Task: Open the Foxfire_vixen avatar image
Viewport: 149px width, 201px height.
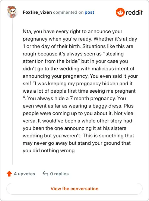Action: 12,12
